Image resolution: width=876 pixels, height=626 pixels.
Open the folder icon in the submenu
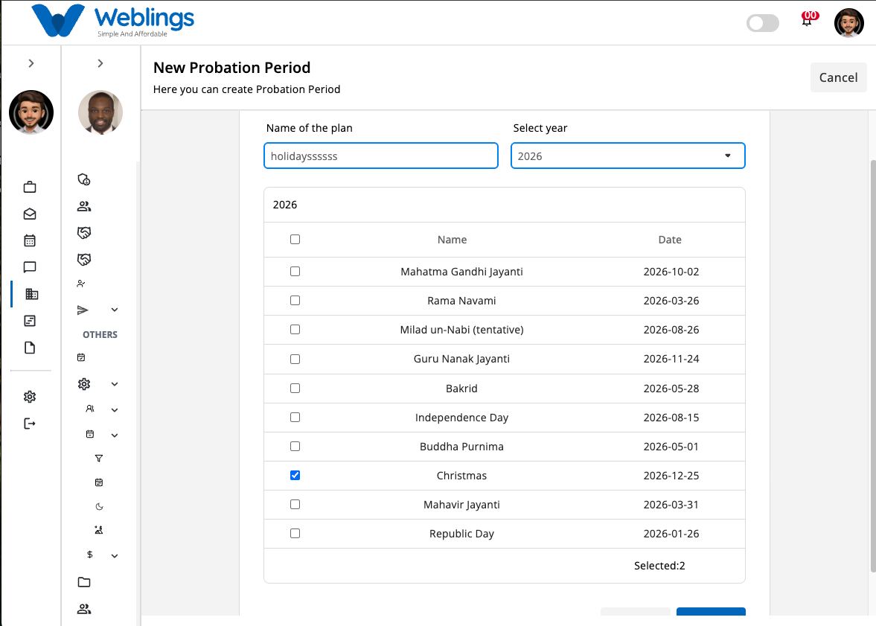coord(84,582)
